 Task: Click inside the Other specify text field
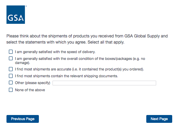click(104, 83)
